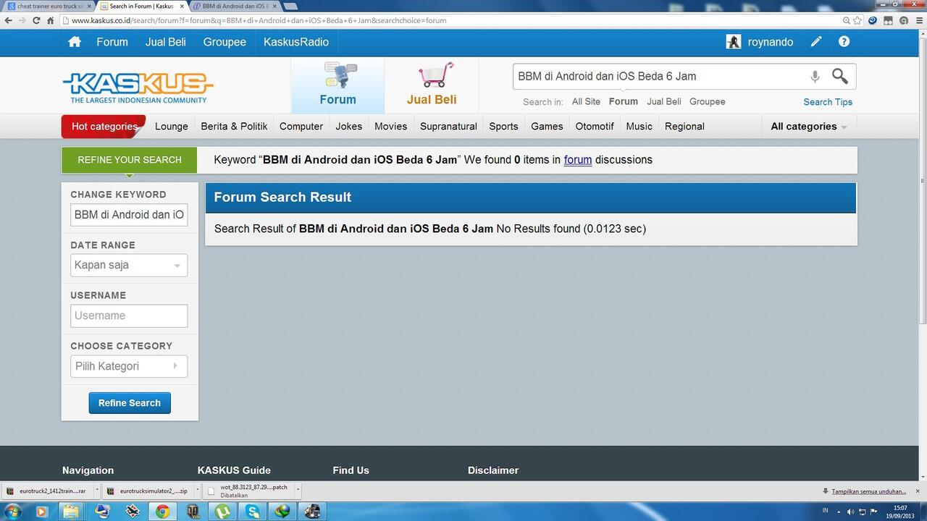Open dropdown arrow for eurotrucksimulator2 zip download
927x521 pixels.
196,491
